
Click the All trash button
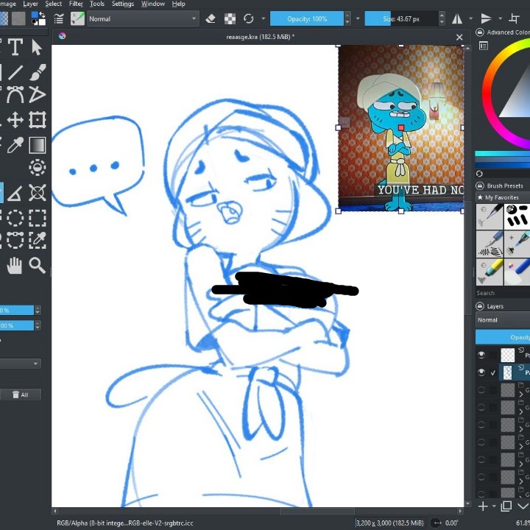[21, 395]
